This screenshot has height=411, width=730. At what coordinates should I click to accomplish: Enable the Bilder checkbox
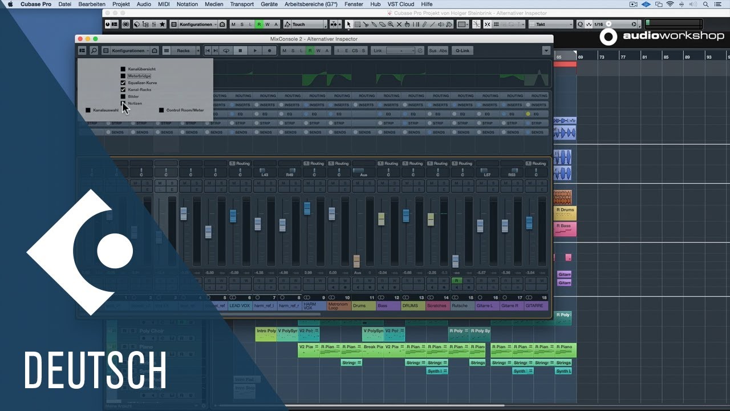tap(123, 96)
